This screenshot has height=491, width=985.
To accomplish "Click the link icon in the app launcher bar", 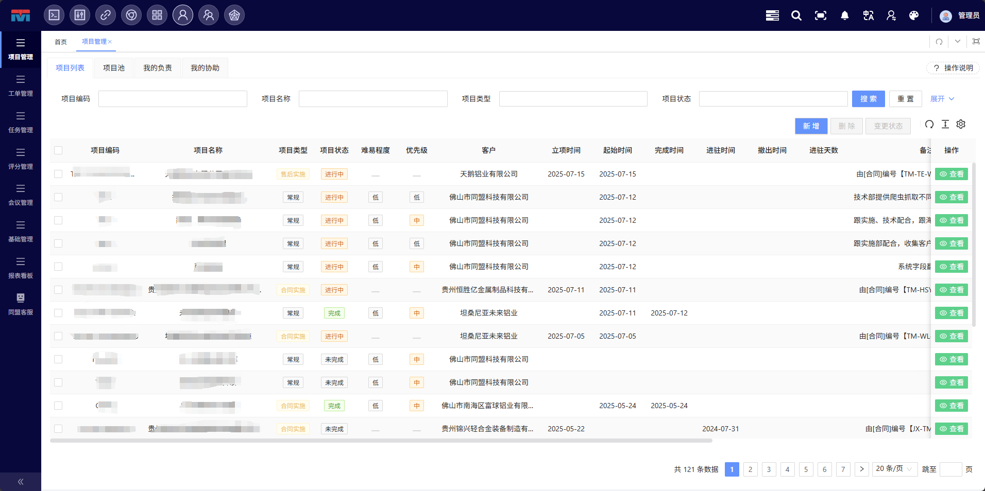I will click(x=106, y=15).
